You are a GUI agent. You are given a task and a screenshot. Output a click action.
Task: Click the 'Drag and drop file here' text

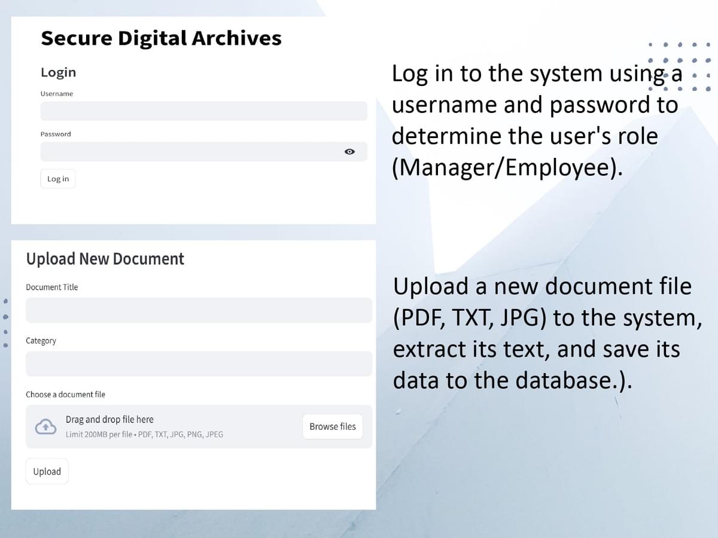(109, 420)
